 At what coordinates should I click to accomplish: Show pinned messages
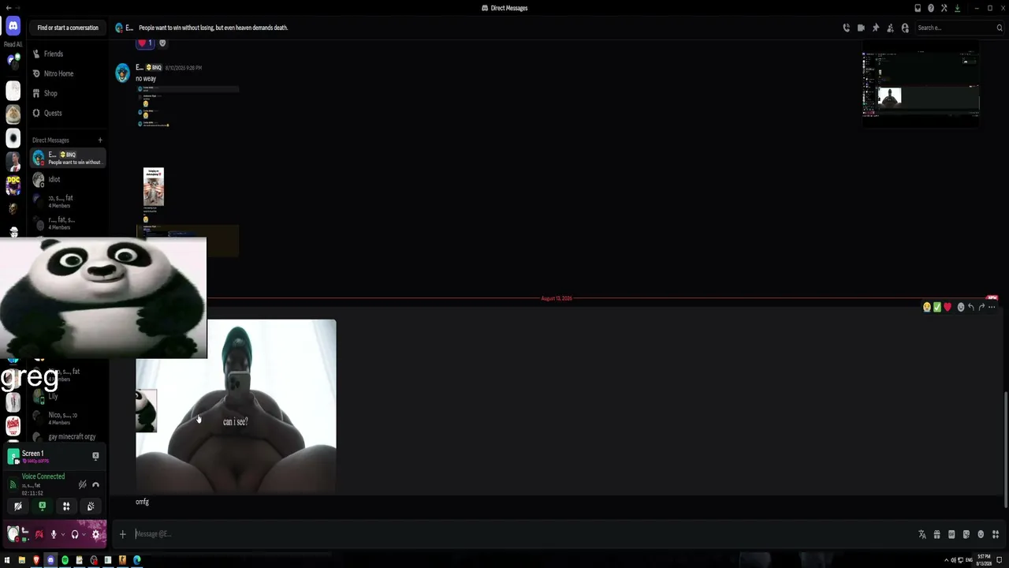[875, 28]
